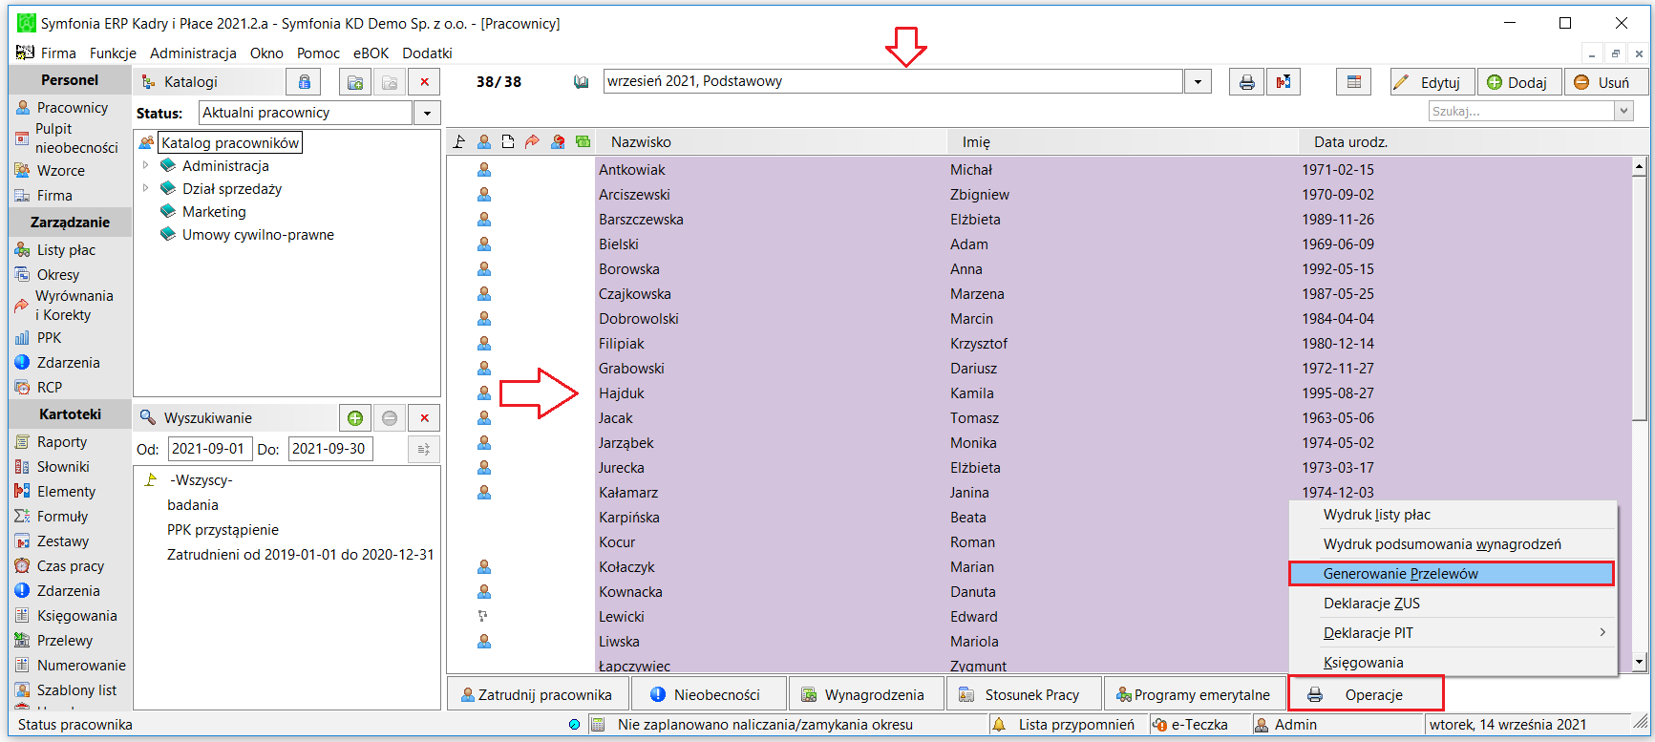Click red X icon in Wyszukiwanie panel

[x=424, y=418]
